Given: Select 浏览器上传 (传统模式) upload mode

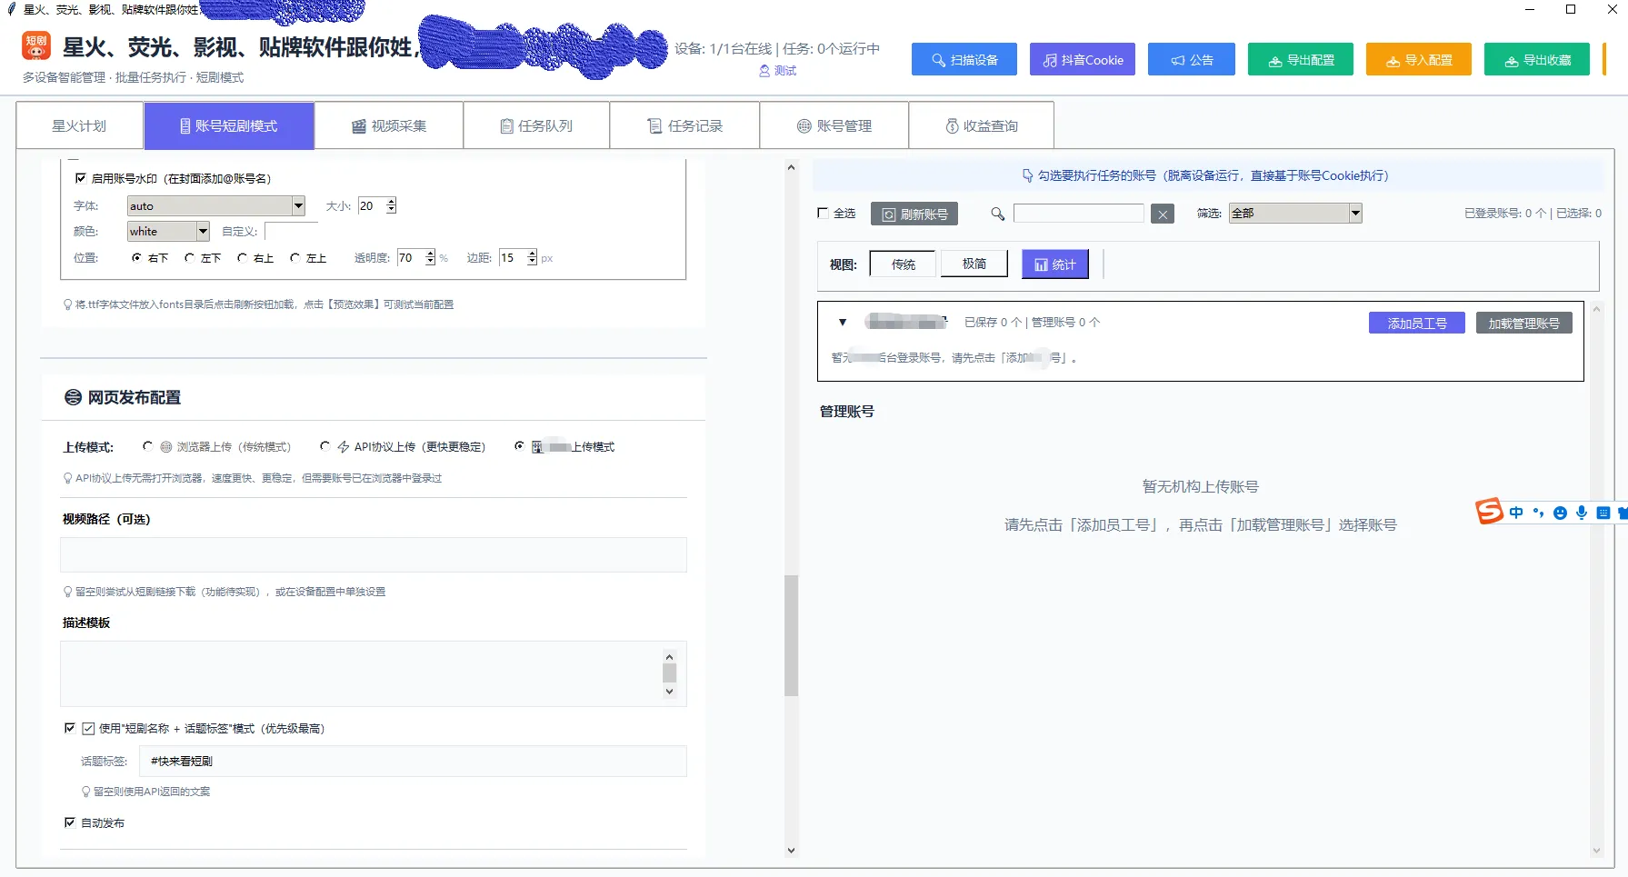Looking at the screenshot, I should (x=147, y=446).
